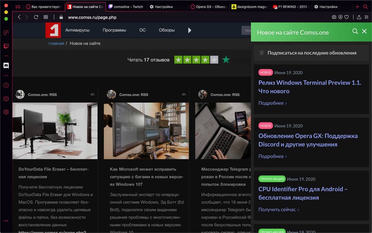The image size is (372, 233).
Task: Switch to comsslive Twitch tab
Action: [126, 7]
